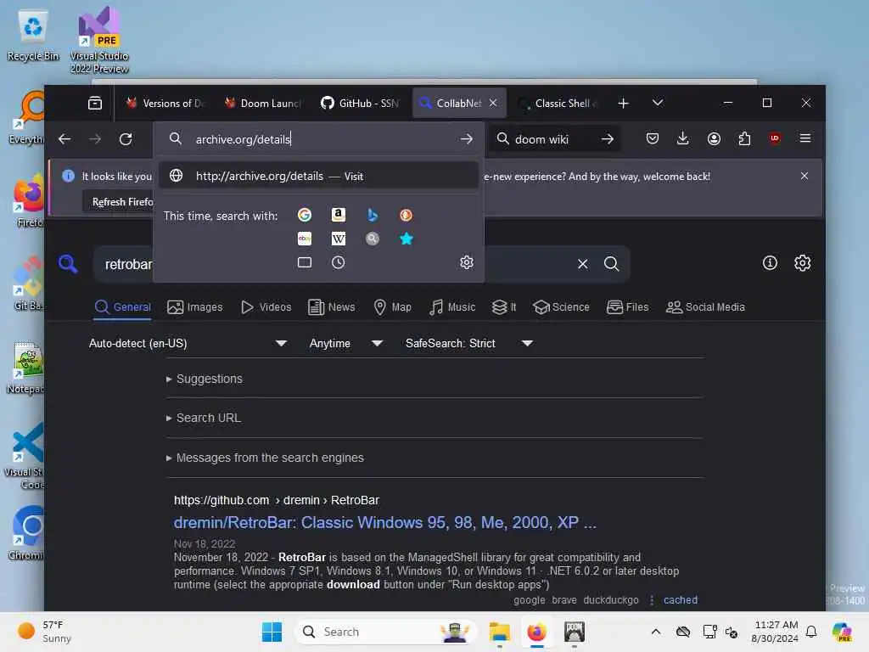Screen dimensions: 869x652
Task: Select the Images search category
Action: tap(195, 307)
